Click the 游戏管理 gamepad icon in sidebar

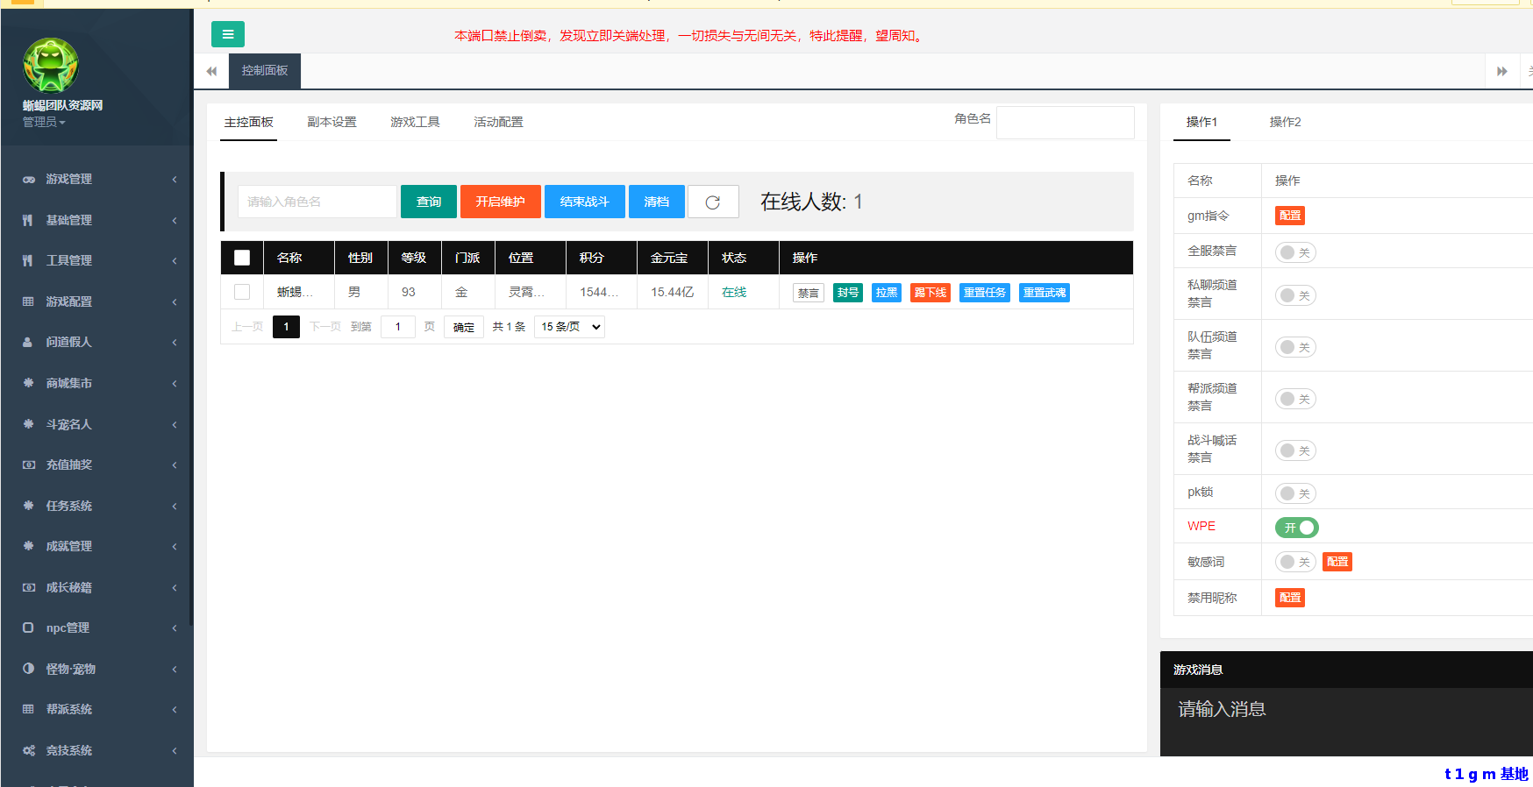point(28,179)
